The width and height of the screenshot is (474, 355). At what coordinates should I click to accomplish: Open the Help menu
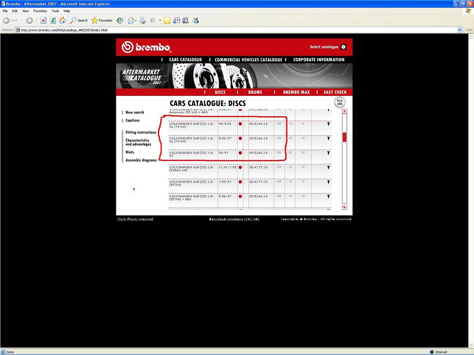67,11
